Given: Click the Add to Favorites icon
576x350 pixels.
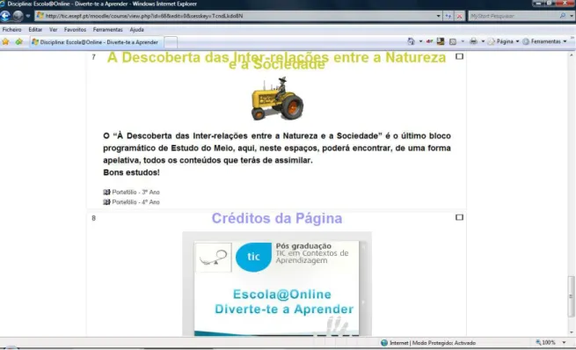Looking at the screenshot, I should (18, 42).
